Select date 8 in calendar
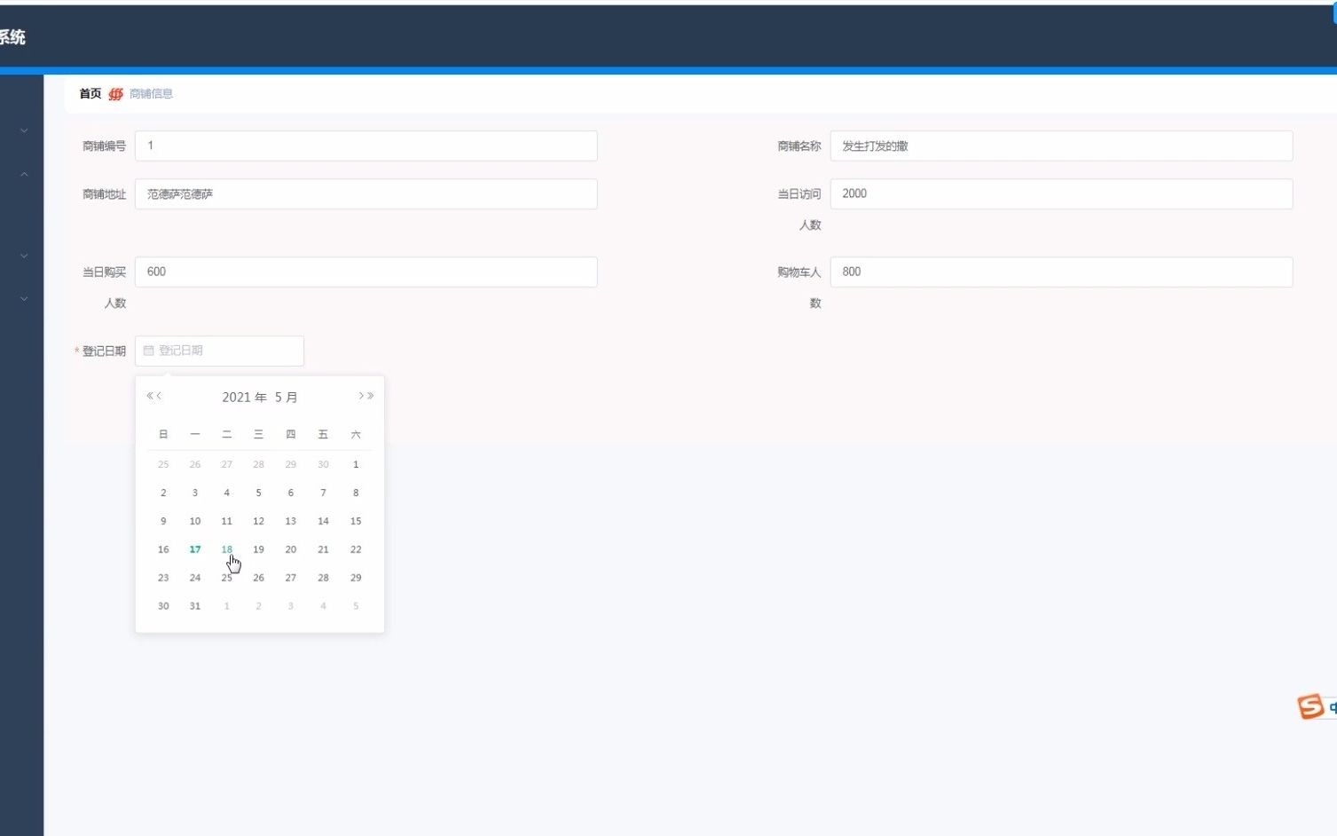The height and width of the screenshot is (836, 1337). tap(356, 493)
